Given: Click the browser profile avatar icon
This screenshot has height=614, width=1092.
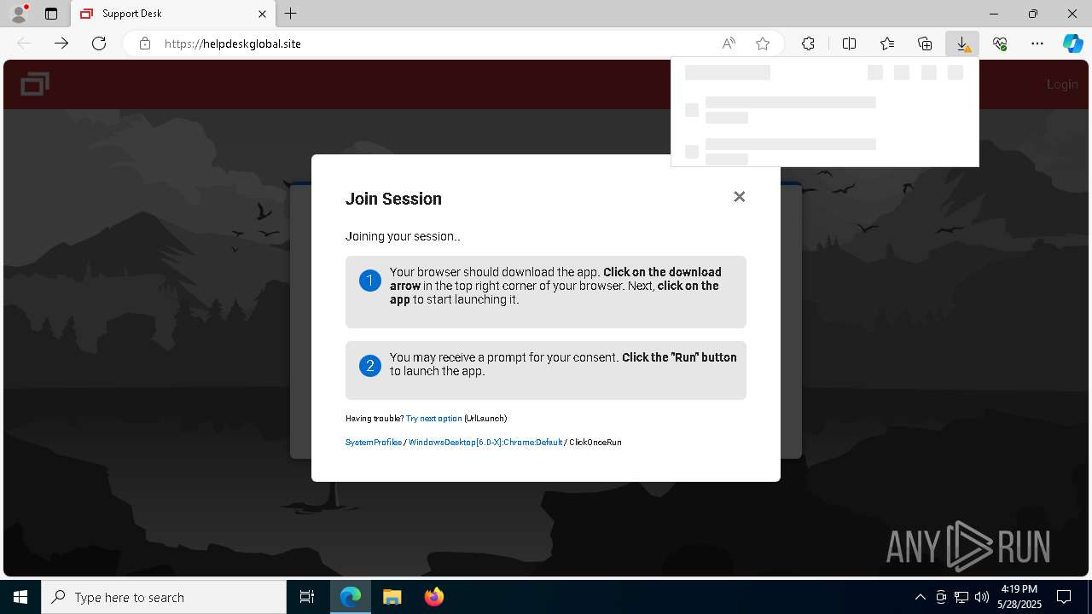Looking at the screenshot, I should [x=19, y=14].
